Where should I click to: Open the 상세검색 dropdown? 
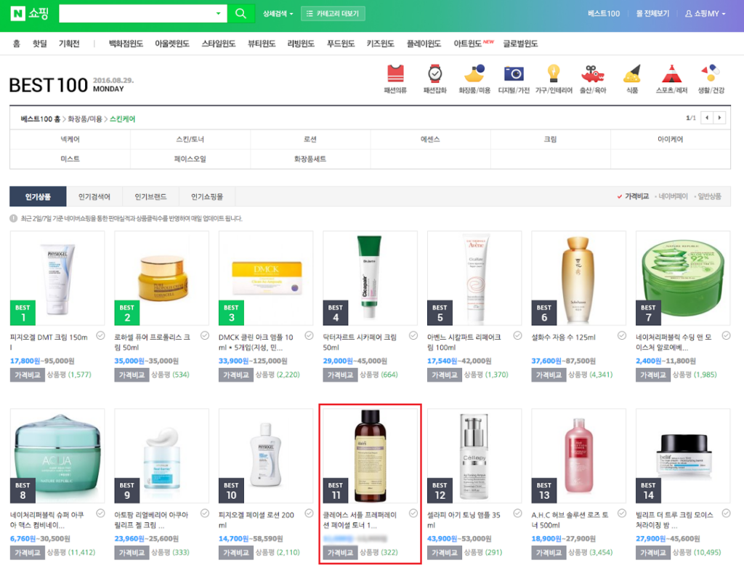[278, 14]
